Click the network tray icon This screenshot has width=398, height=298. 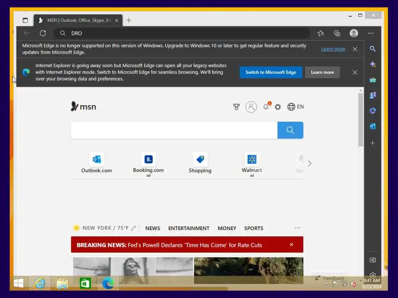tap(344, 284)
